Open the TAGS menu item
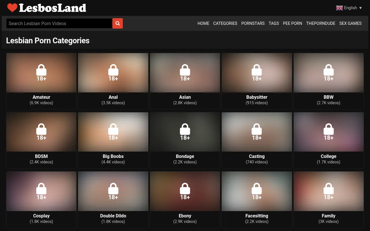The width and height of the screenshot is (370, 231). 274,23
